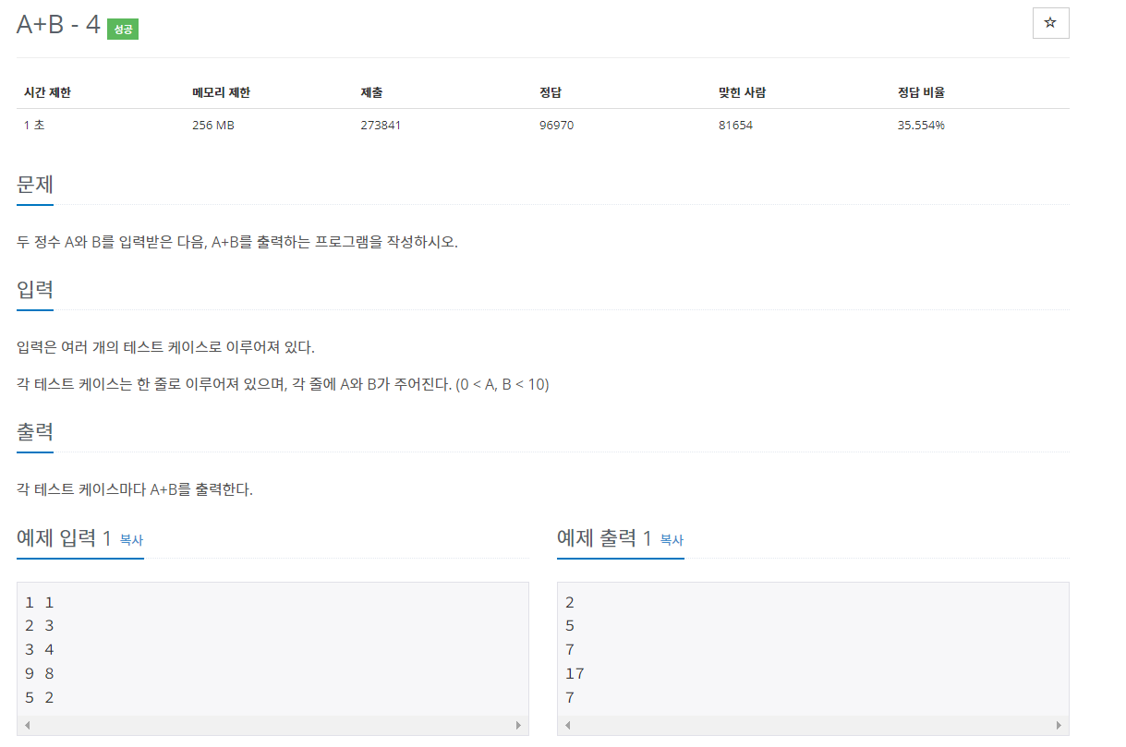Click the 출력 section heading
This screenshot has height=747, width=1126.
[x=35, y=431]
